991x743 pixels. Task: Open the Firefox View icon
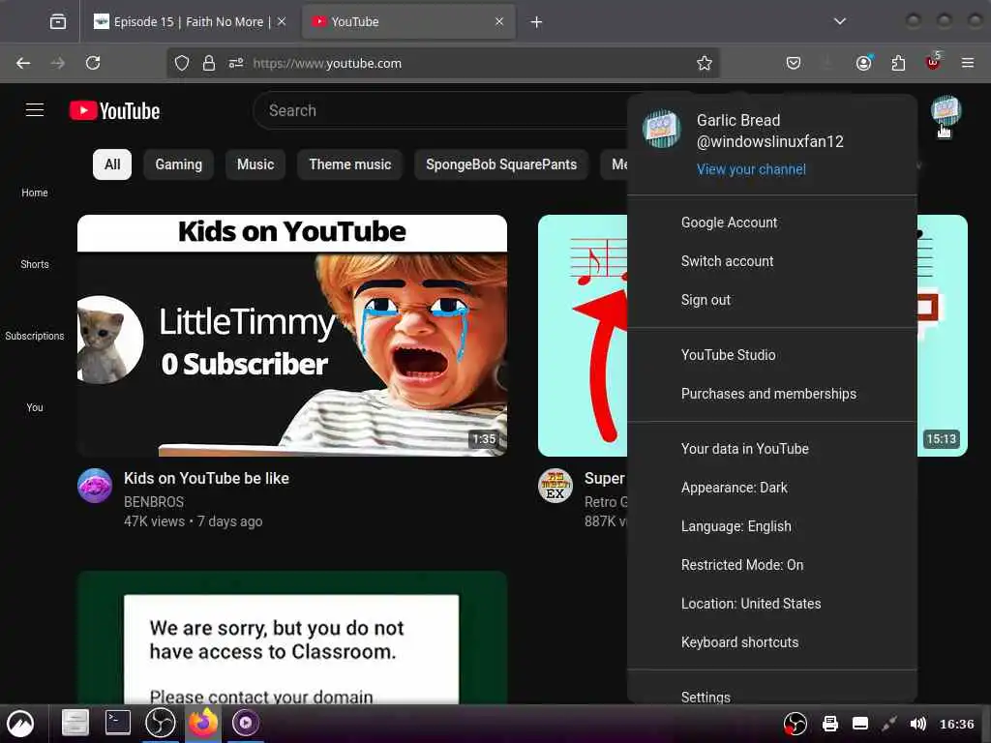coord(58,22)
